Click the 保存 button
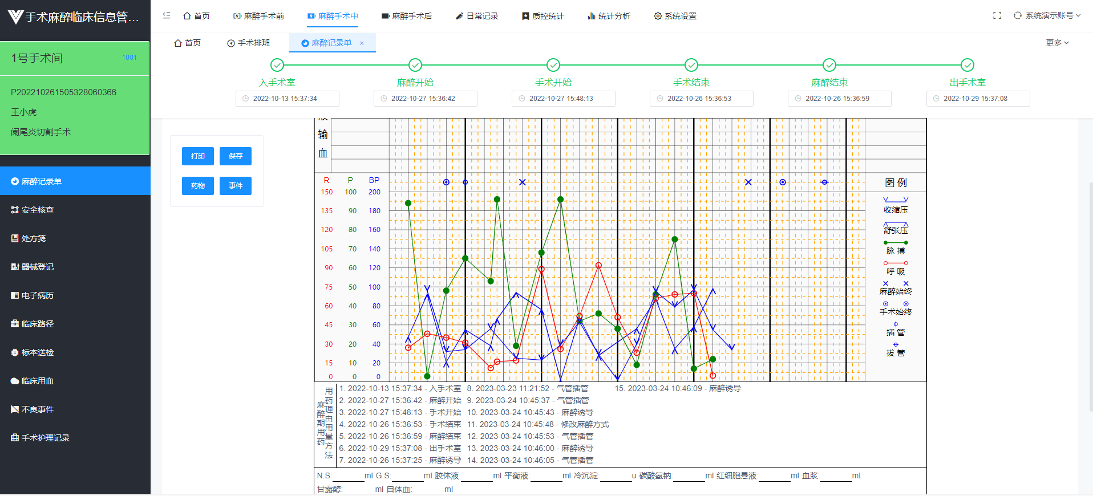Screen dimensions: 1093x496 [x=236, y=156]
